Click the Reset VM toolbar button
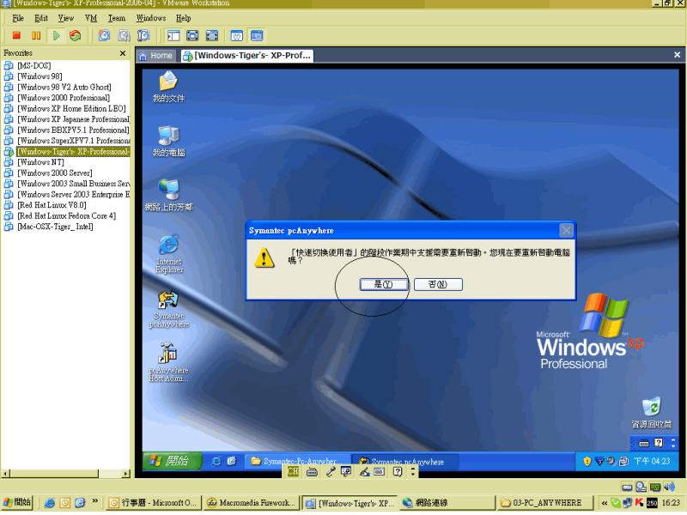Screen dimensions: 687x515 76,35
